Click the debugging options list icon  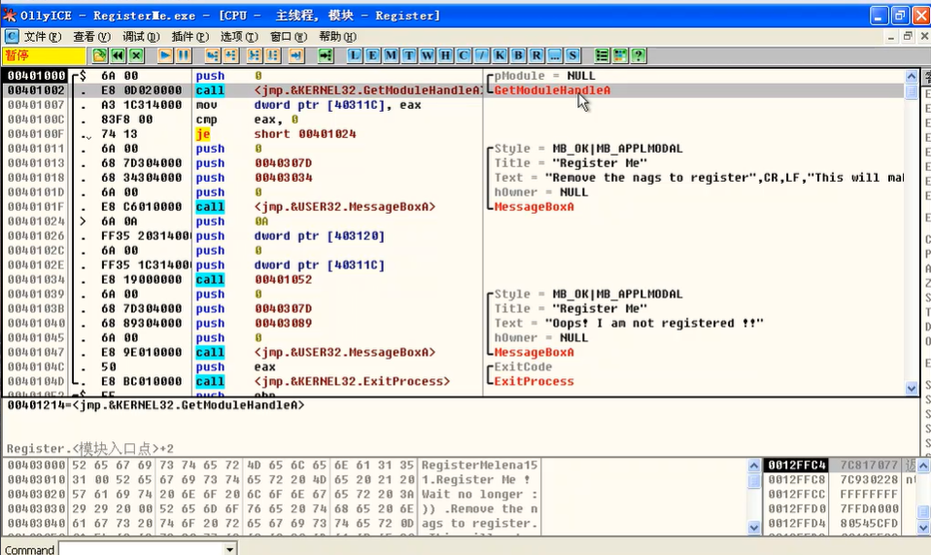click(x=602, y=55)
